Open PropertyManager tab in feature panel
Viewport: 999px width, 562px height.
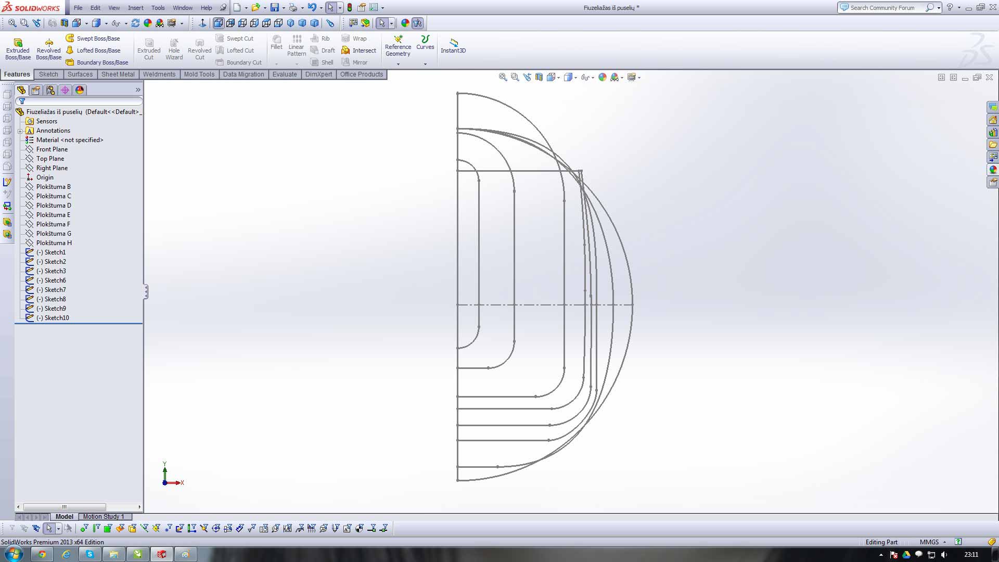(36, 90)
